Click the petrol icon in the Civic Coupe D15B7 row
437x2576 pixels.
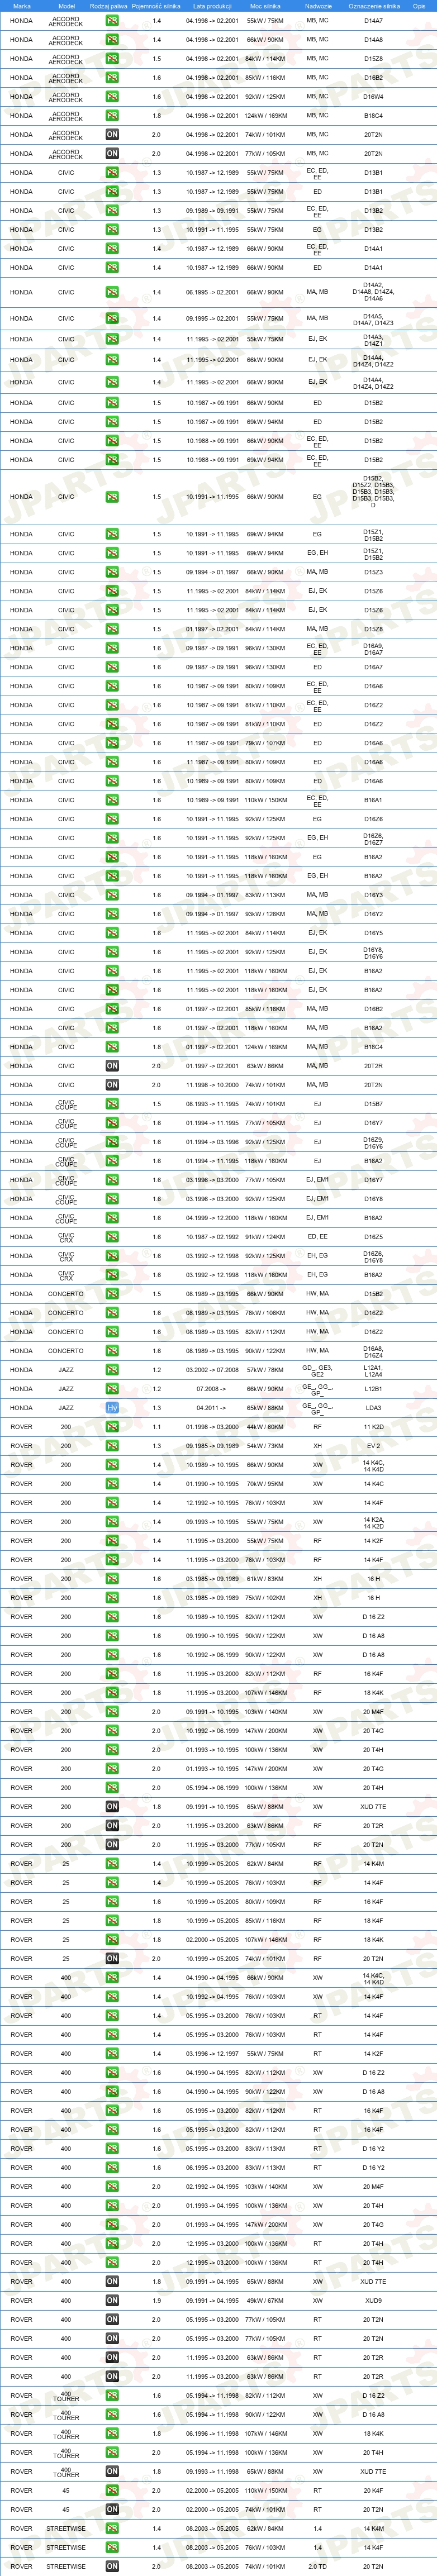tap(112, 1105)
